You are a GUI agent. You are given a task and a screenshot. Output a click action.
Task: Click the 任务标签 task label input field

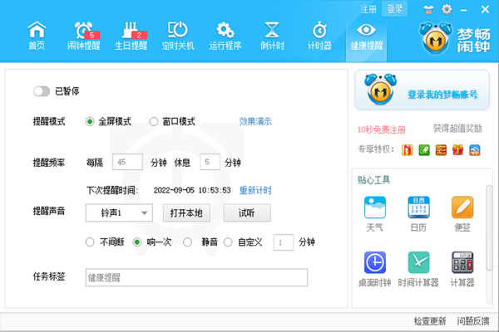click(196, 278)
